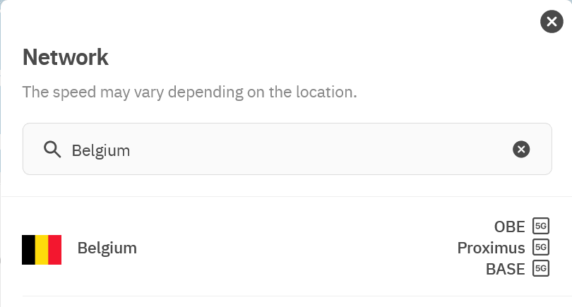Click the speed may vary note
Screen dimensions: 572x307
(189, 92)
